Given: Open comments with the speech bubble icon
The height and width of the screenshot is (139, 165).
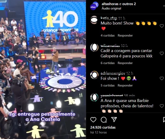Looking at the screenshot, I should point(104,120).
